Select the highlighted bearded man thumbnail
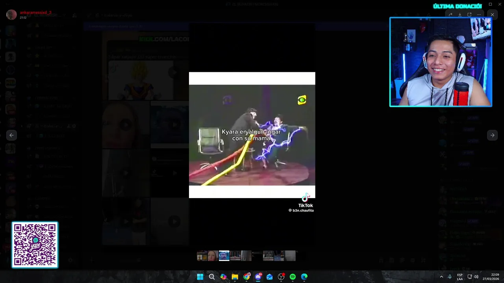This screenshot has width=504, height=283. pos(224,256)
